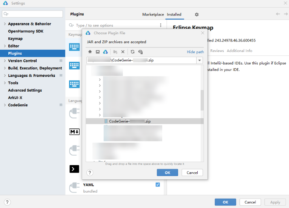Focus the plugin search field
This screenshot has width=289, height=208.
click(x=116, y=25)
